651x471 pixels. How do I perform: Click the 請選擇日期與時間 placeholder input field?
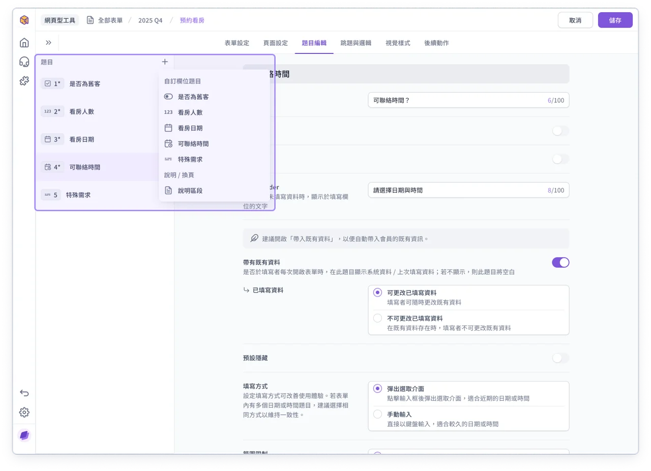[468, 190]
